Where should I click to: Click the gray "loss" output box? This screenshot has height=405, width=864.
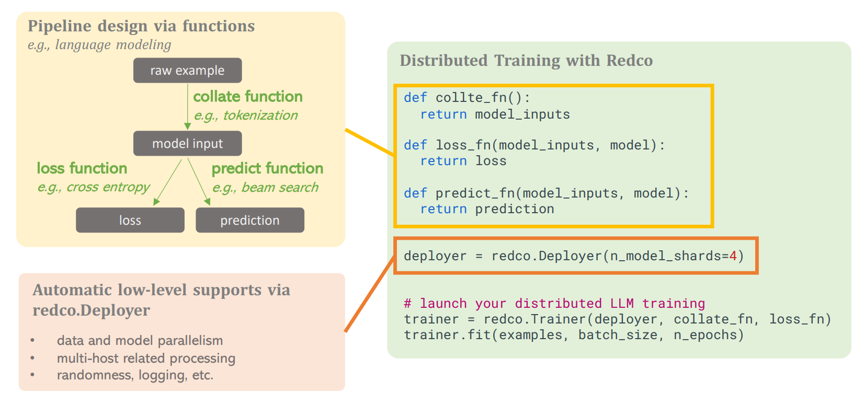coord(130,220)
